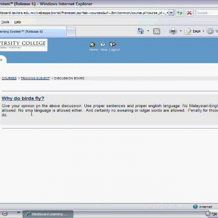Click the DISCUSSION BOARD breadcrumb text
This screenshot has height=218, width=218.
click(69, 78)
